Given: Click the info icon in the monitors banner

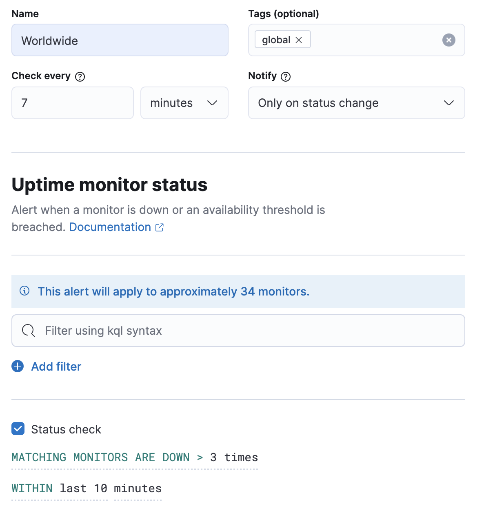Looking at the screenshot, I should pos(24,291).
